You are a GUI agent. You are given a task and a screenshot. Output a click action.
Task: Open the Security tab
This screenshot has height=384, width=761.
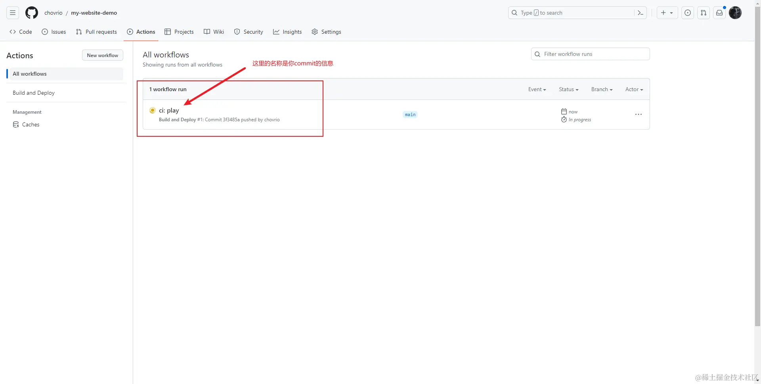tap(249, 32)
